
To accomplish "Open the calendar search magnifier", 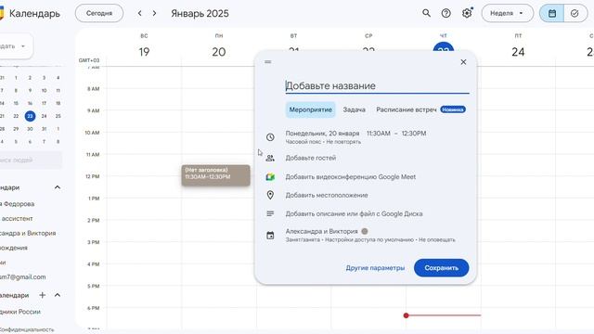I will click(x=426, y=13).
